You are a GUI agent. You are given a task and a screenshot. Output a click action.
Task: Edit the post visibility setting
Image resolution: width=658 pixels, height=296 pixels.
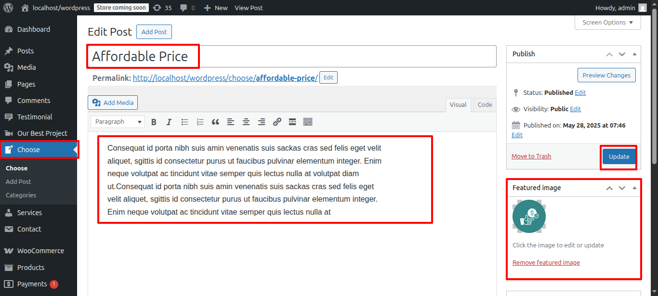click(575, 108)
